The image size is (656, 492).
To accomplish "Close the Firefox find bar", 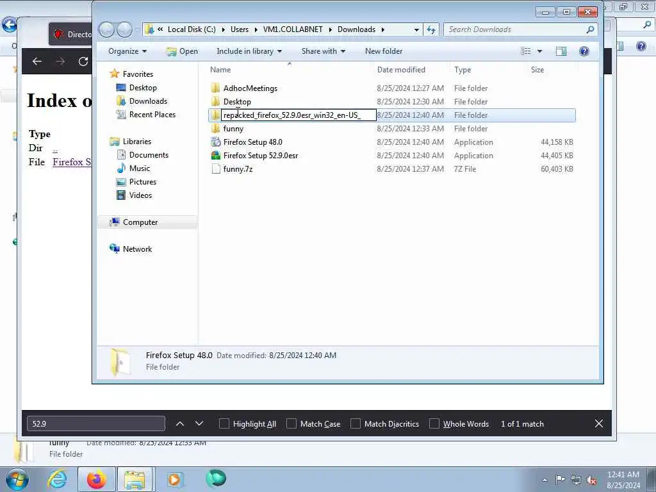I will click(x=599, y=423).
